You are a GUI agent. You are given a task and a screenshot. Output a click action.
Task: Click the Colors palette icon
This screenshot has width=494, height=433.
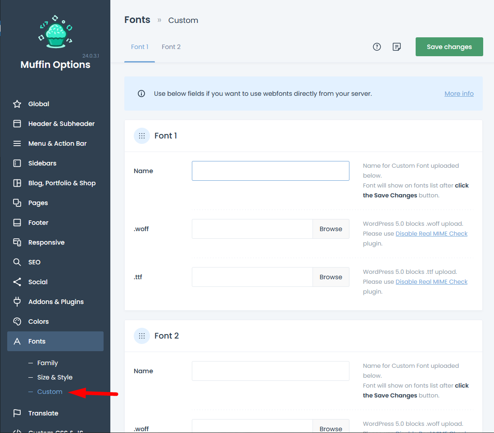tap(17, 321)
